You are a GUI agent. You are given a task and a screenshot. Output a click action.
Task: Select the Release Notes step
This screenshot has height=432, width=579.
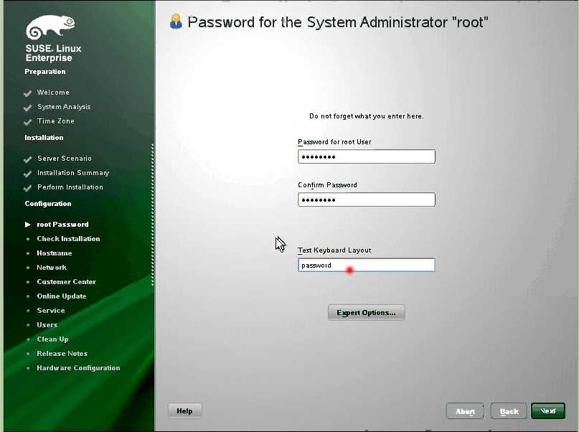coord(62,354)
